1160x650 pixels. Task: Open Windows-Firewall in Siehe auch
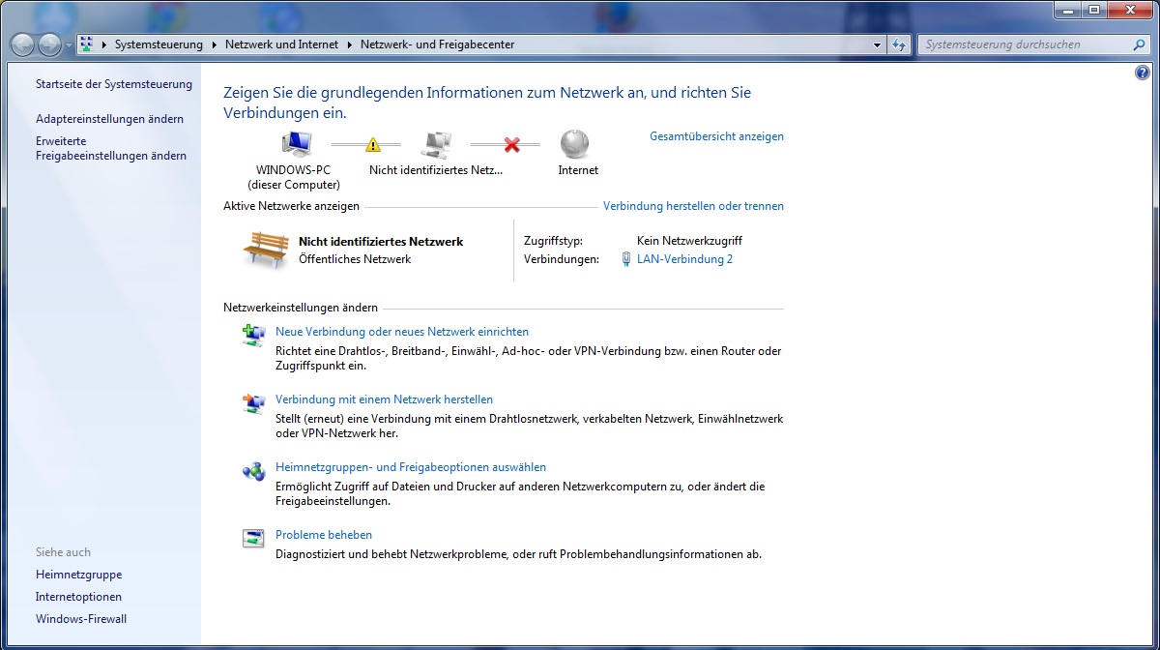pyautogui.click(x=81, y=619)
